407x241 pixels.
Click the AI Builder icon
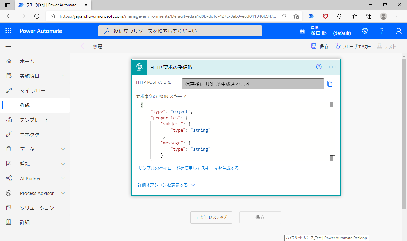(9, 179)
